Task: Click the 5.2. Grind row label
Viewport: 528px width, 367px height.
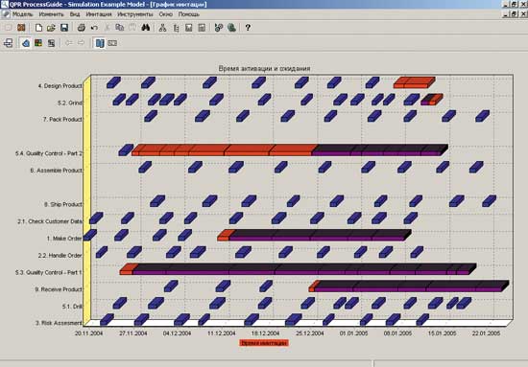Action: (70, 103)
